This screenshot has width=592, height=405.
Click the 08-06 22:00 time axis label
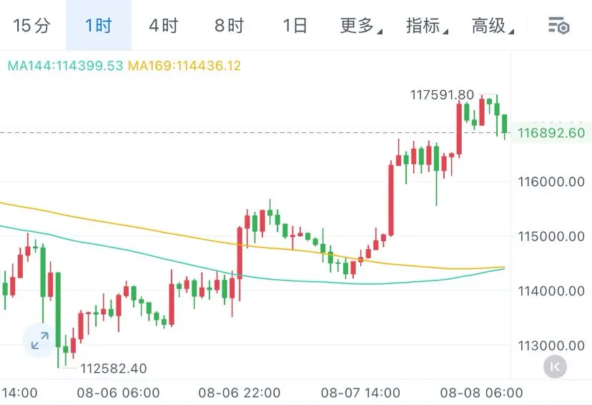(240, 393)
